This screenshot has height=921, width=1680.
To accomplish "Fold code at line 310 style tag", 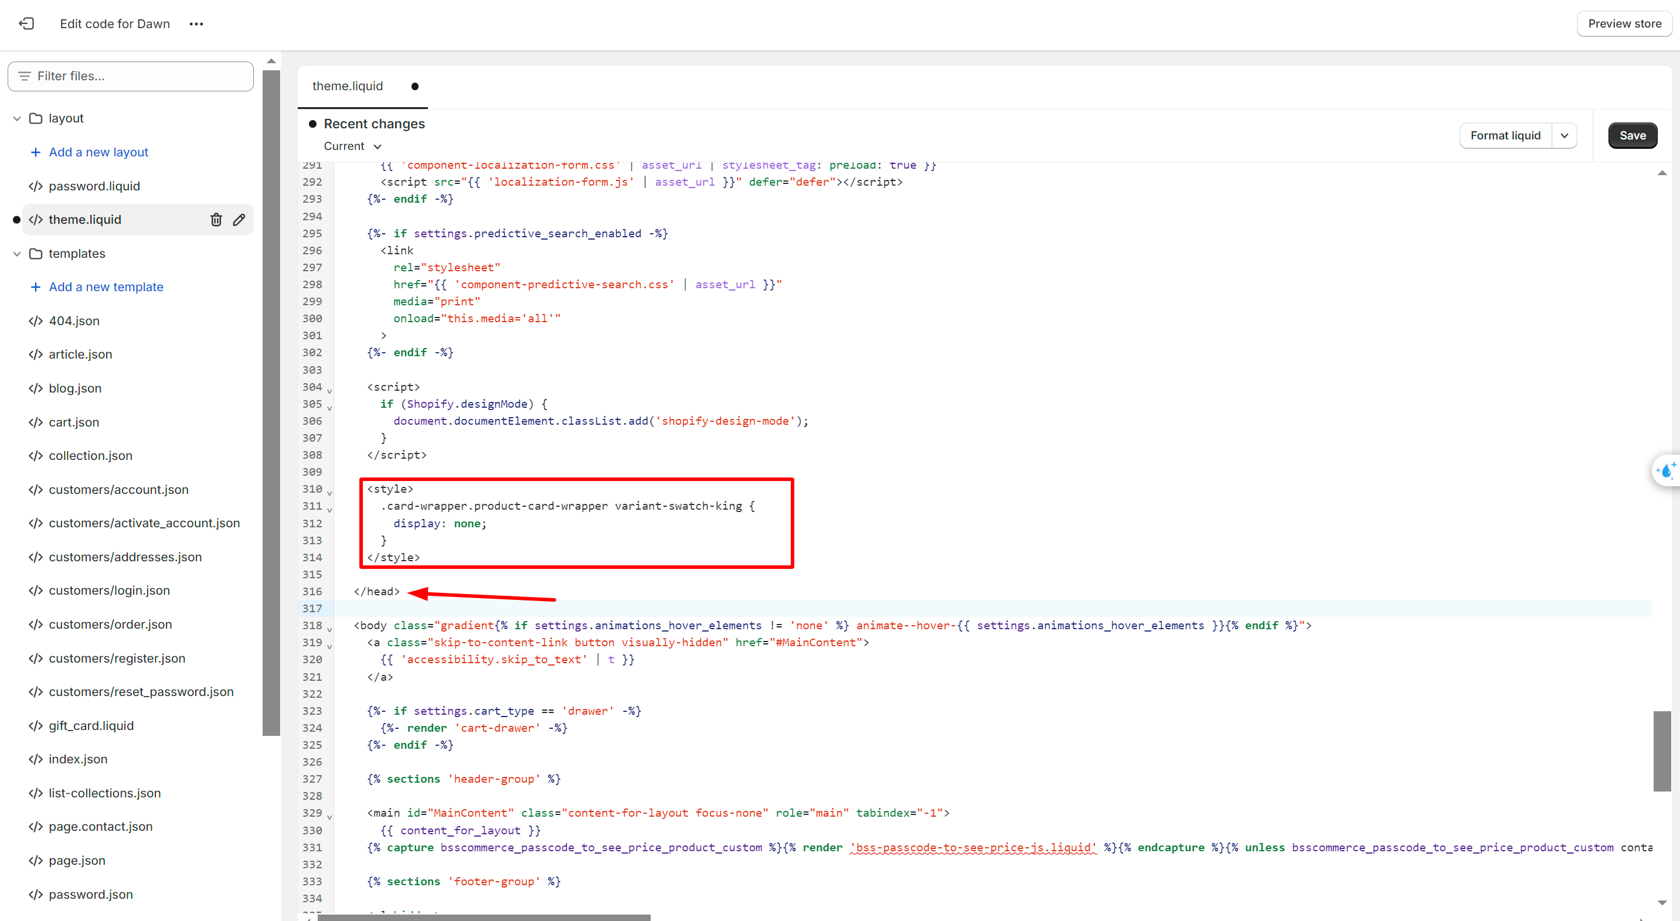I will pyautogui.click(x=329, y=492).
